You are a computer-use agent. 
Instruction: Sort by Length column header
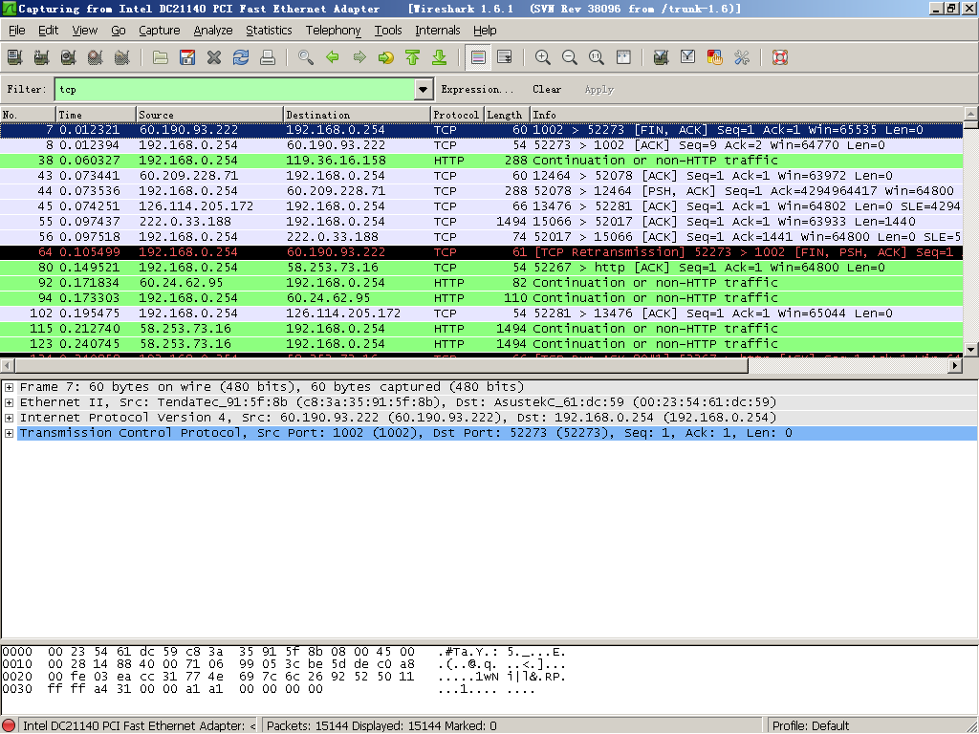point(507,115)
